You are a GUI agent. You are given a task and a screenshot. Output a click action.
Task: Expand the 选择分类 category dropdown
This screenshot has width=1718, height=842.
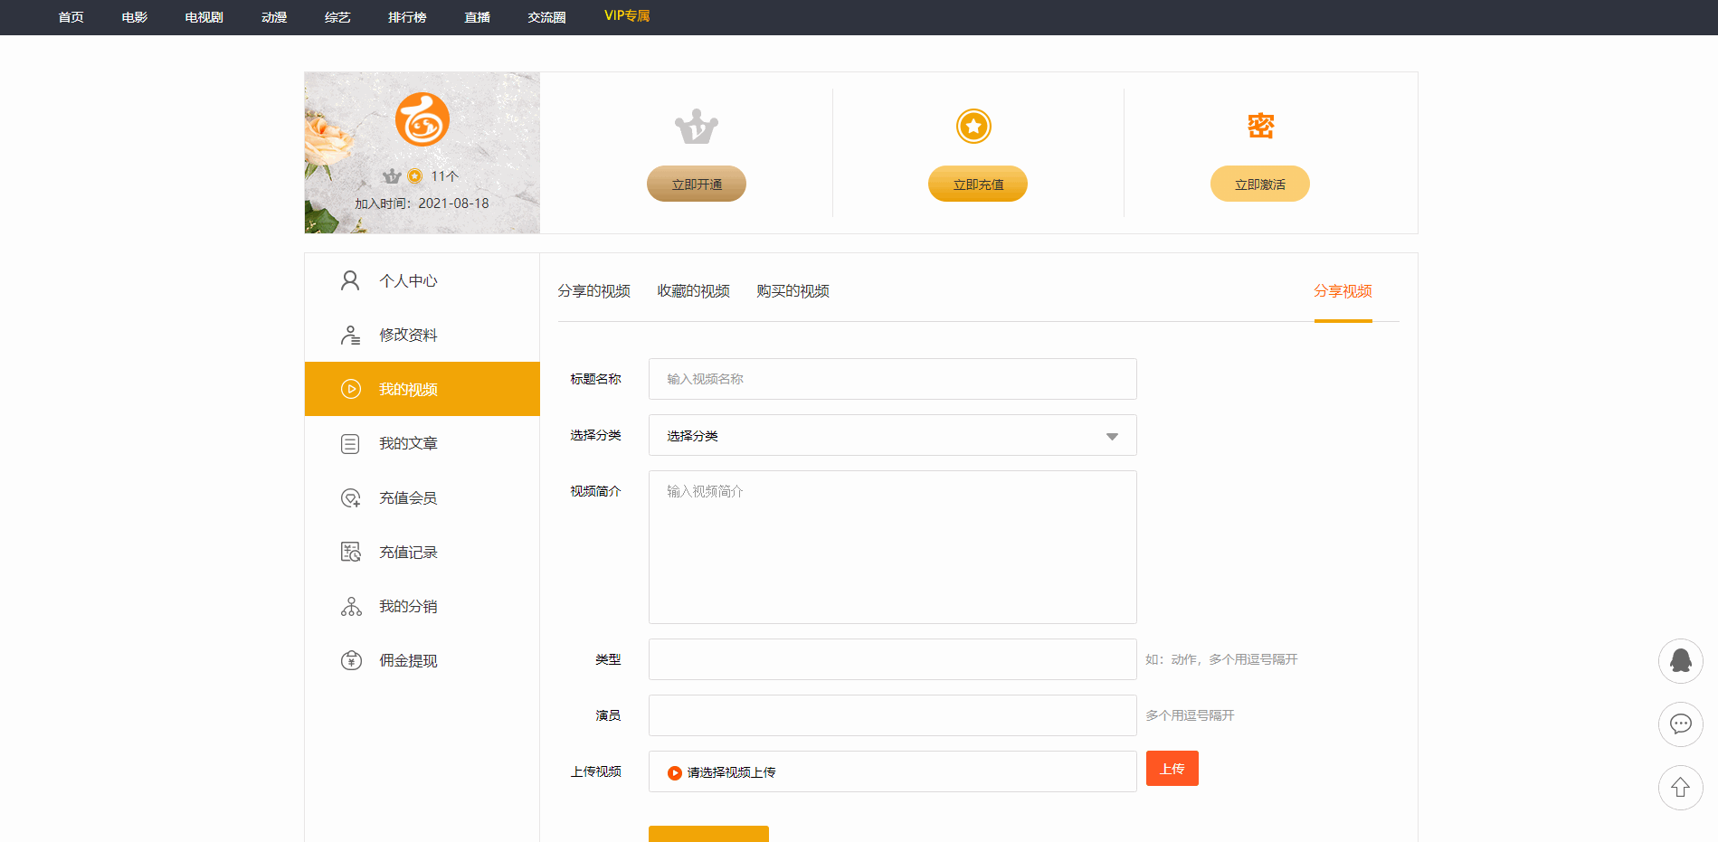click(x=891, y=436)
